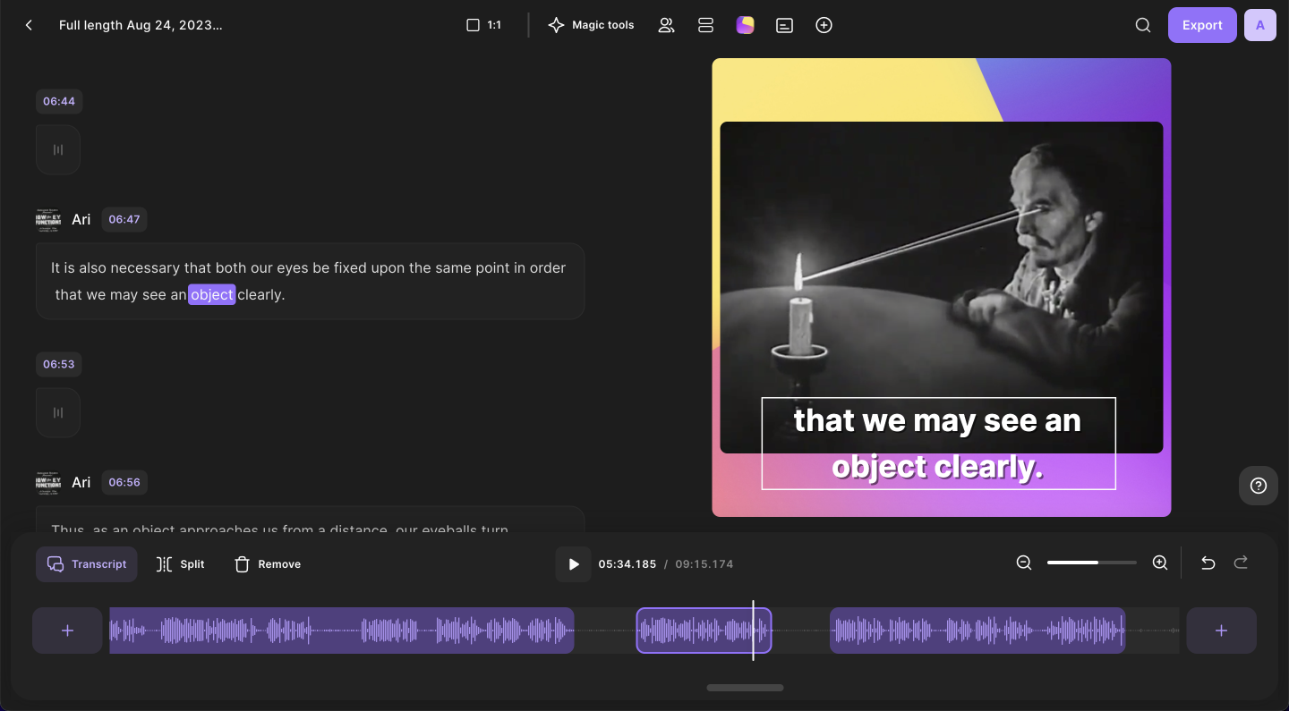Click the Ari speaker thumbnail beside 06:56
The height and width of the screenshot is (711, 1289).
click(49, 482)
